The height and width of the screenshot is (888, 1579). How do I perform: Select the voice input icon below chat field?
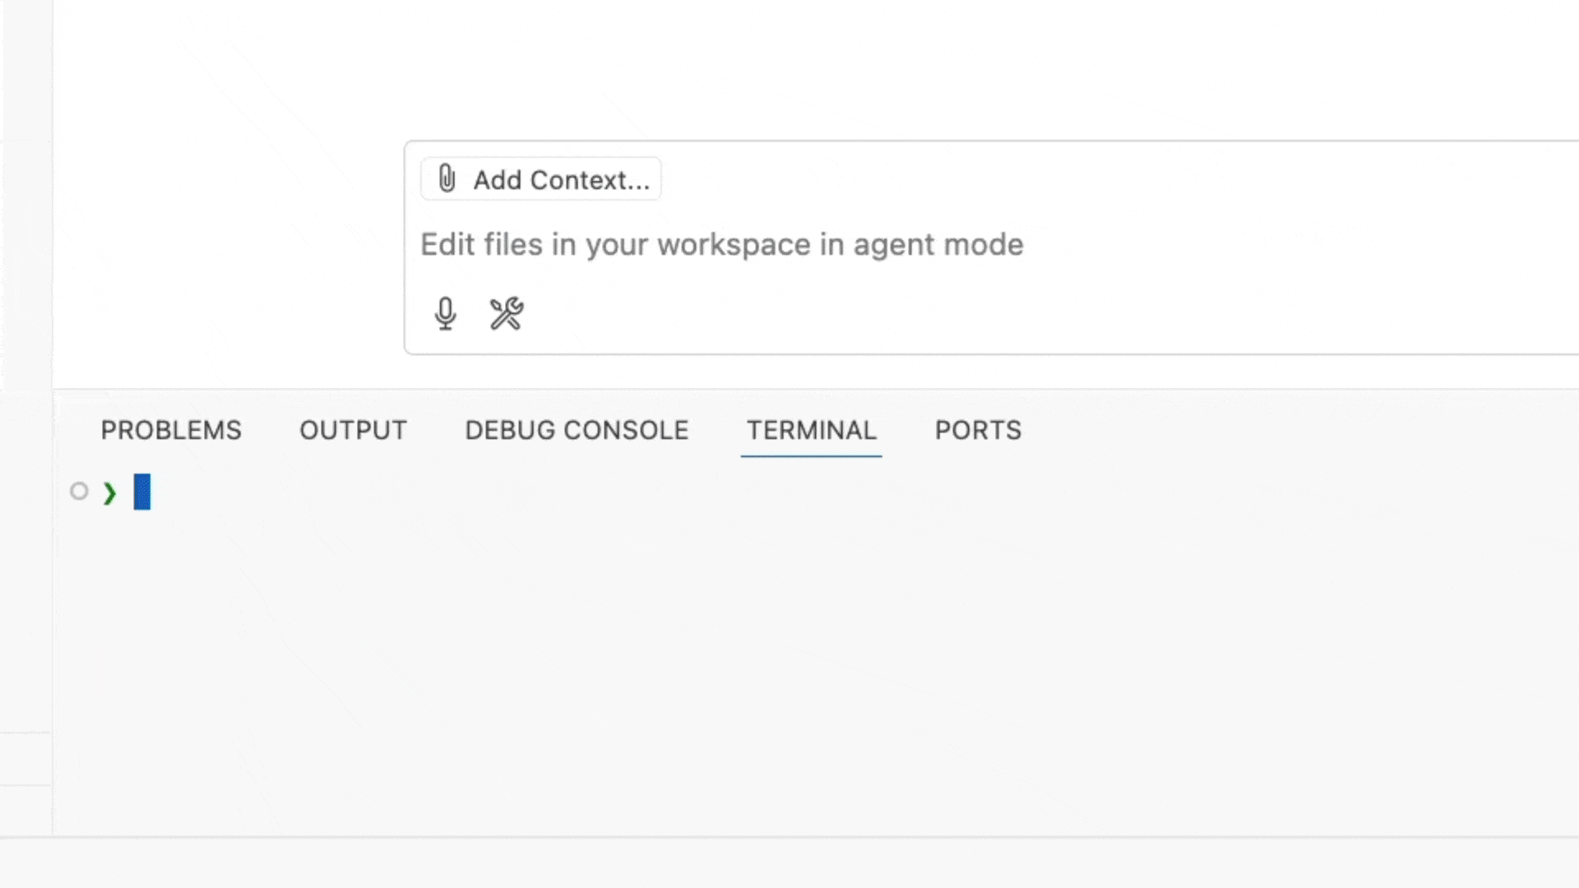click(447, 314)
